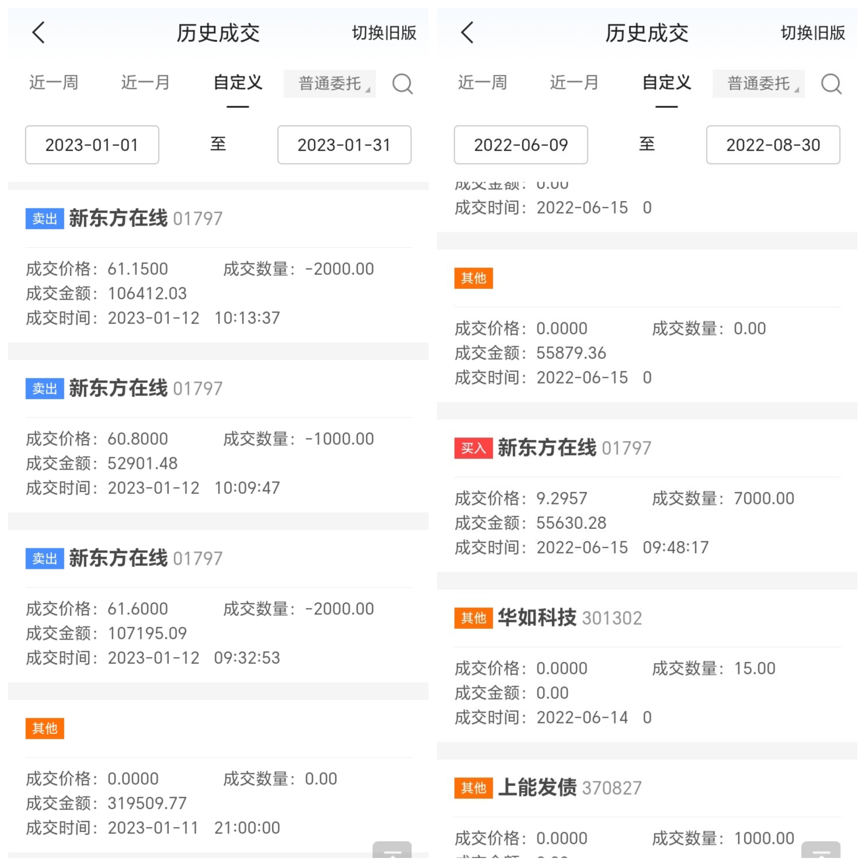Open the 普通委托 dropdown in the left panel

[330, 83]
